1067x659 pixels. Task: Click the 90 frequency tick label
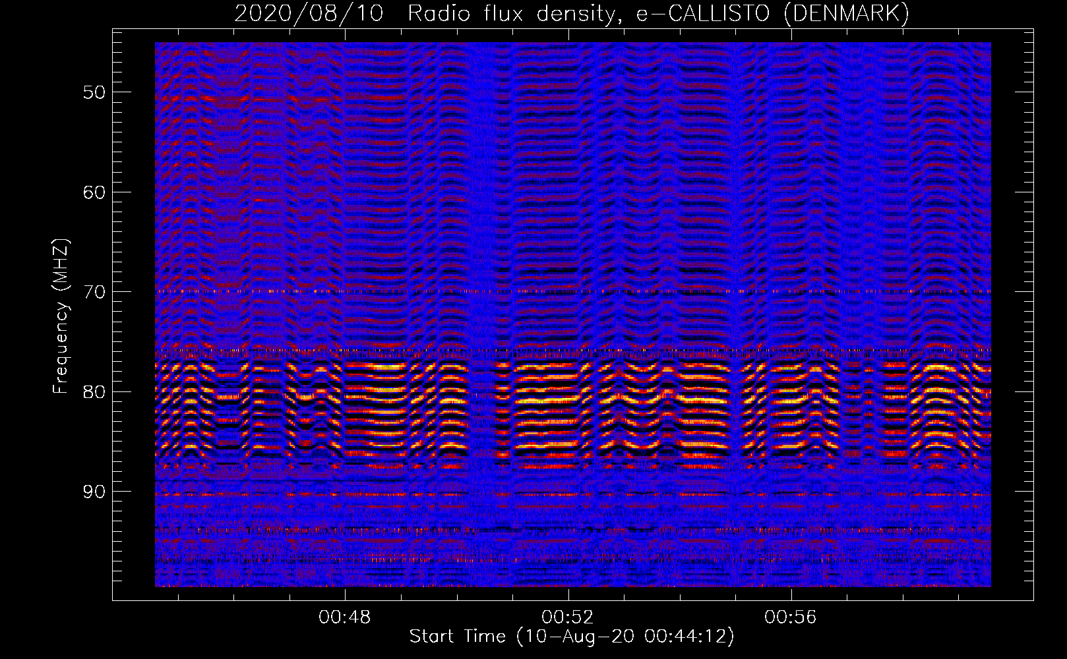(x=94, y=492)
